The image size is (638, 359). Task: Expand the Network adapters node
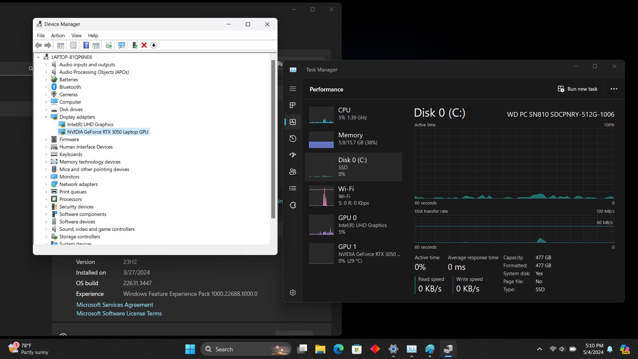pyautogui.click(x=46, y=184)
